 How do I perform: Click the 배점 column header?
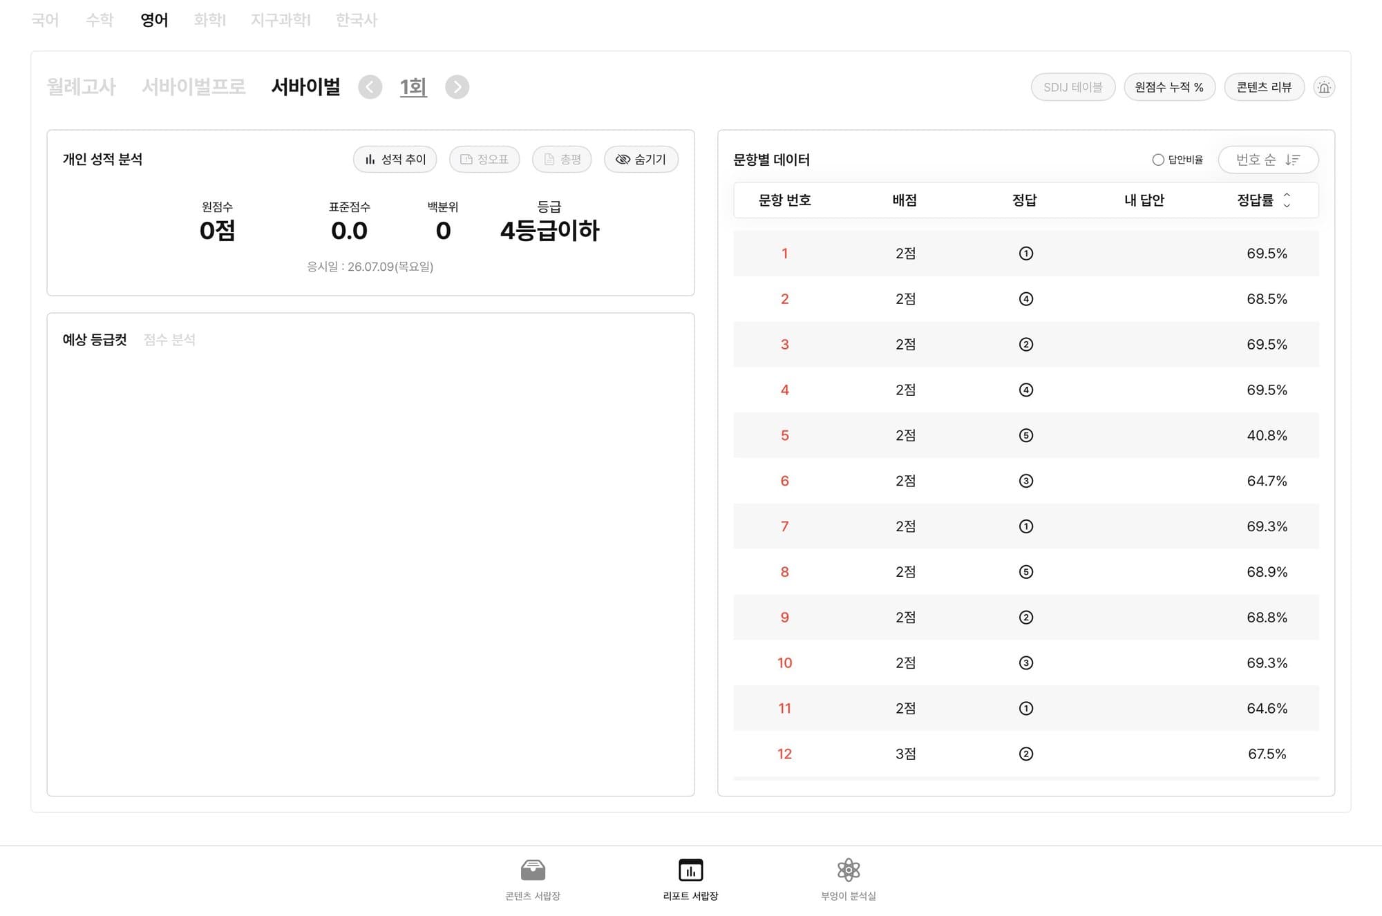pyautogui.click(x=905, y=200)
